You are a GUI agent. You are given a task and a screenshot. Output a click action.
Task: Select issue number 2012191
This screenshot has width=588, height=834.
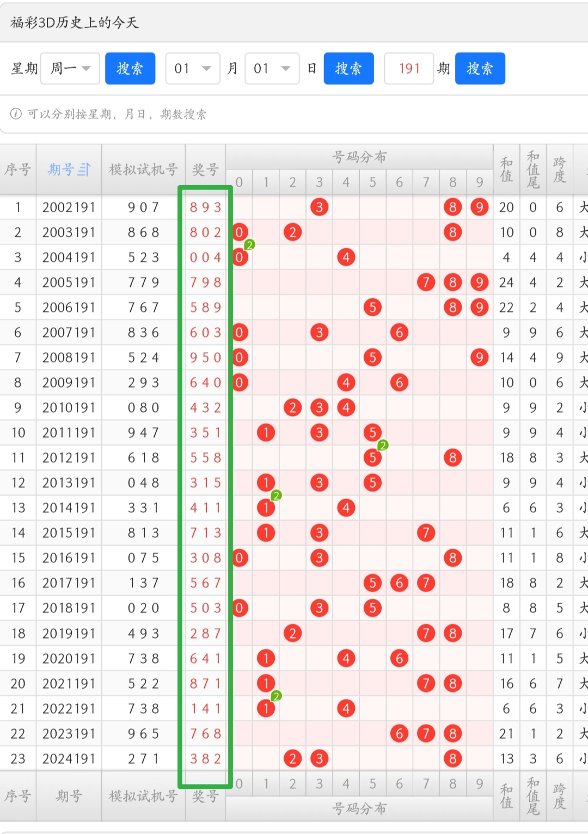[x=69, y=458]
